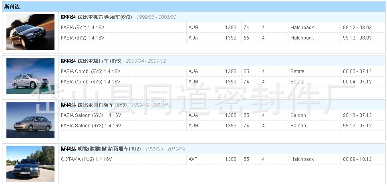The height and width of the screenshot is (186, 387).
Task: Select the OCTAVIA (1U2) 1.4 16V entry
Action: pos(87,159)
